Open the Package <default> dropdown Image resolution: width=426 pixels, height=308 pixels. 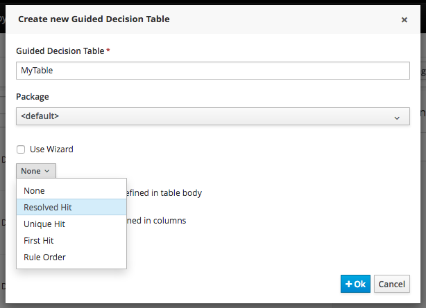click(212, 116)
